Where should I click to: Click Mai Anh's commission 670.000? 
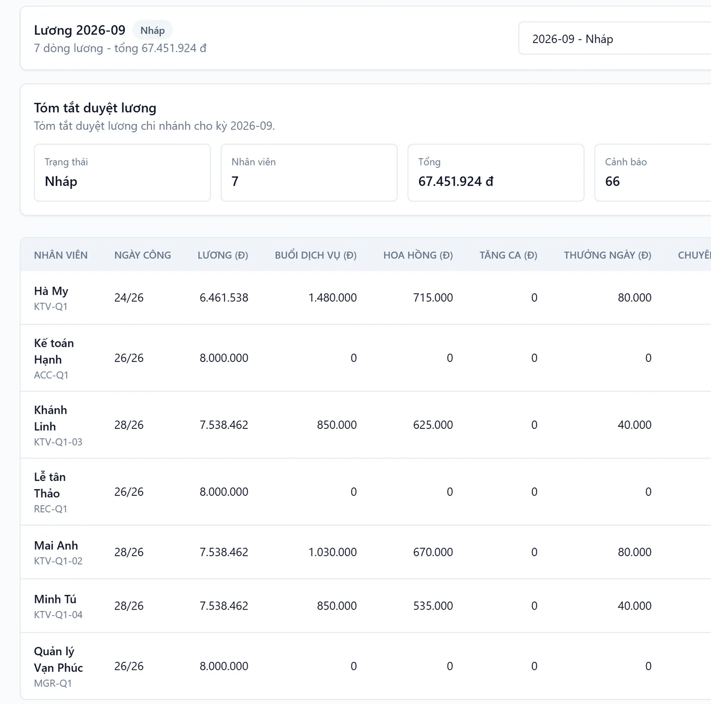point(433,552)
